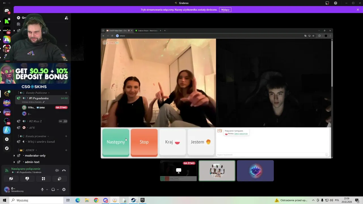Open the admin-text channel
363x204 pixels.
click(x=42, y=162)
